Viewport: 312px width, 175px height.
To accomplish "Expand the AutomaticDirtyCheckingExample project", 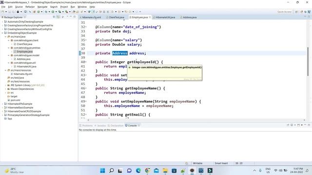I will pyautogui.click(x=2, y=21).
